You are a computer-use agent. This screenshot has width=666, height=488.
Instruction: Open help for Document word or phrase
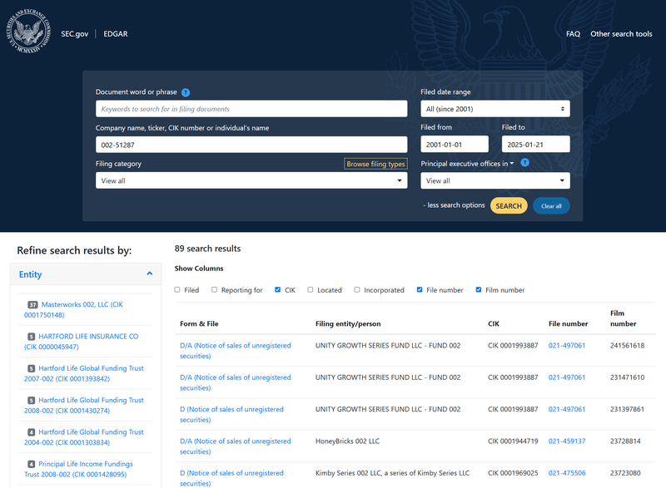click(x=186, y=92)
